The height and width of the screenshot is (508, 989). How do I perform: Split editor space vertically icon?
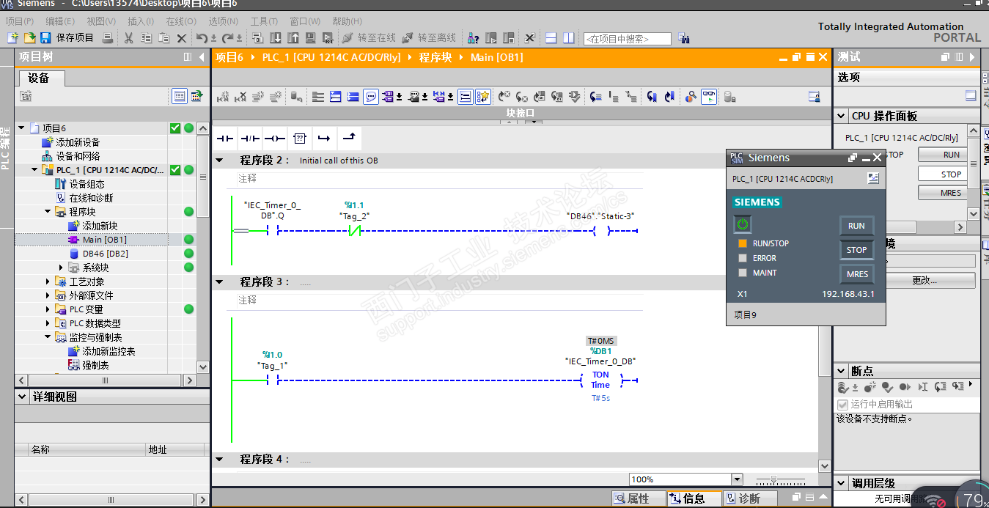point(568,37)
